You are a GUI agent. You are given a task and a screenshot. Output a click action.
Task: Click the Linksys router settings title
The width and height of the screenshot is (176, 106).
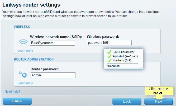[x=31, y=5]
